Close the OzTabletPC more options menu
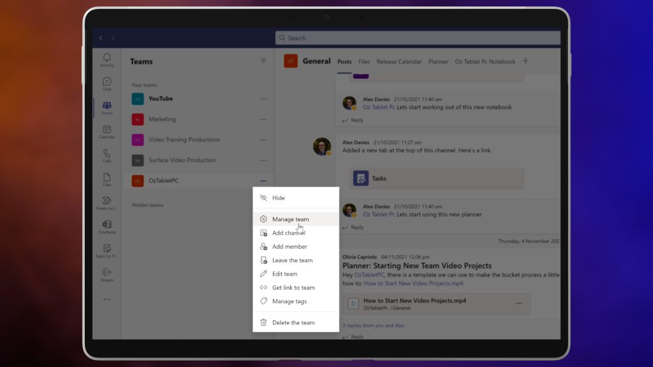Screen dimensions: 653x367 [263, 181]
